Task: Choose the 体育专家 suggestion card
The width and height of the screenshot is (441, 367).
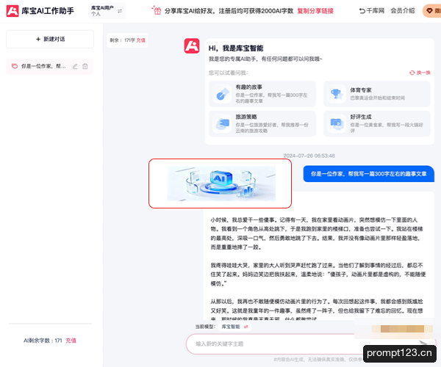Action: point(377,94)
